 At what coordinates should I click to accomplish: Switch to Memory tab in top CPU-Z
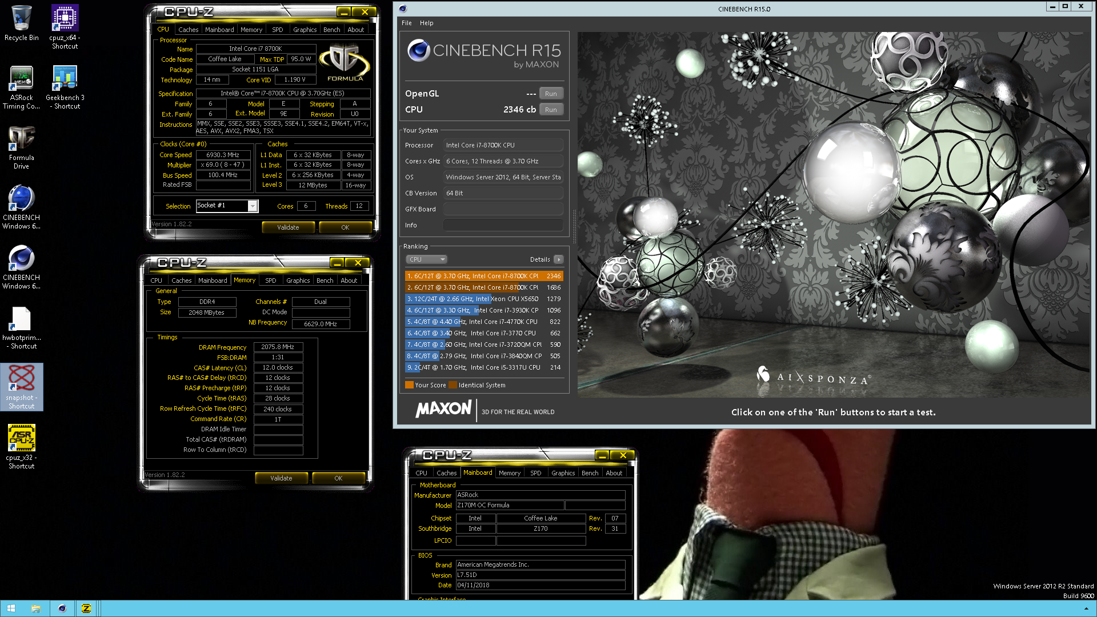click(251, 30)
